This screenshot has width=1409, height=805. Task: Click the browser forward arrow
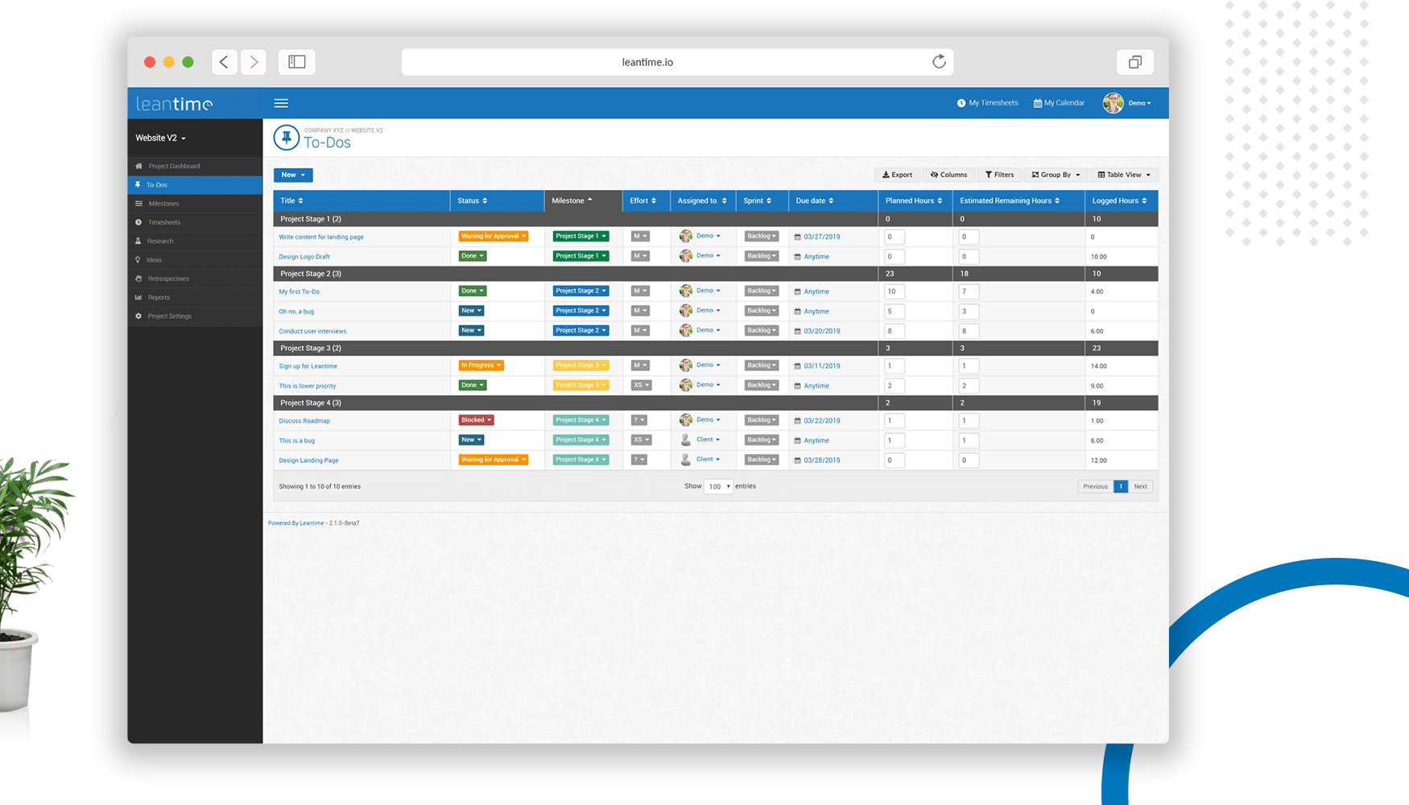(254, 62)
